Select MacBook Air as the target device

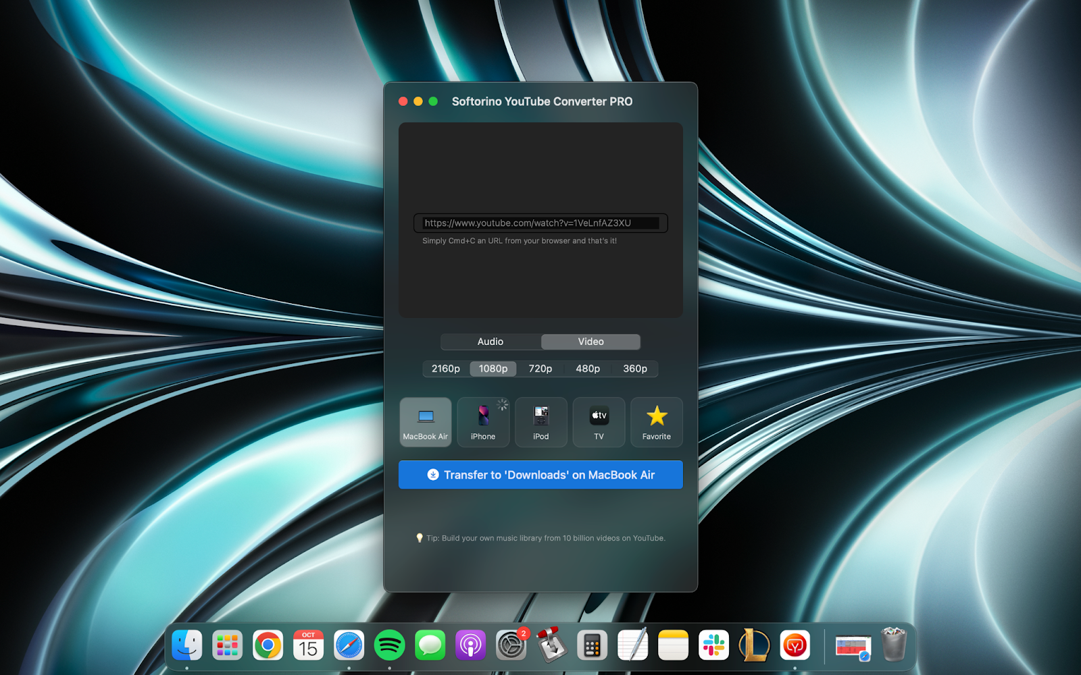(426, 422)
